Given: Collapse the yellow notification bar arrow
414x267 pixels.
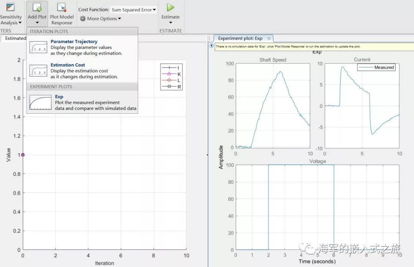Looking at the screenshot, I should 211,46.
